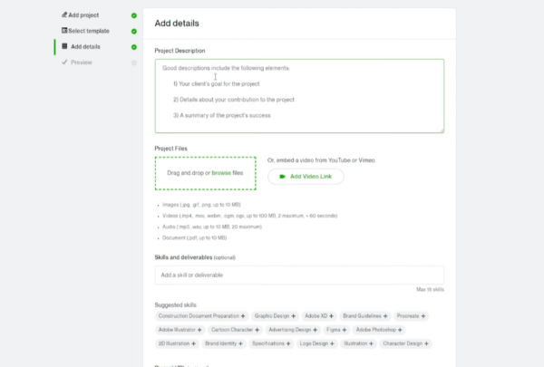This screenshot has width=544, height=367.
Task: Click the embed video from YouTube or Vimeo text
Action: pos(322,160)
